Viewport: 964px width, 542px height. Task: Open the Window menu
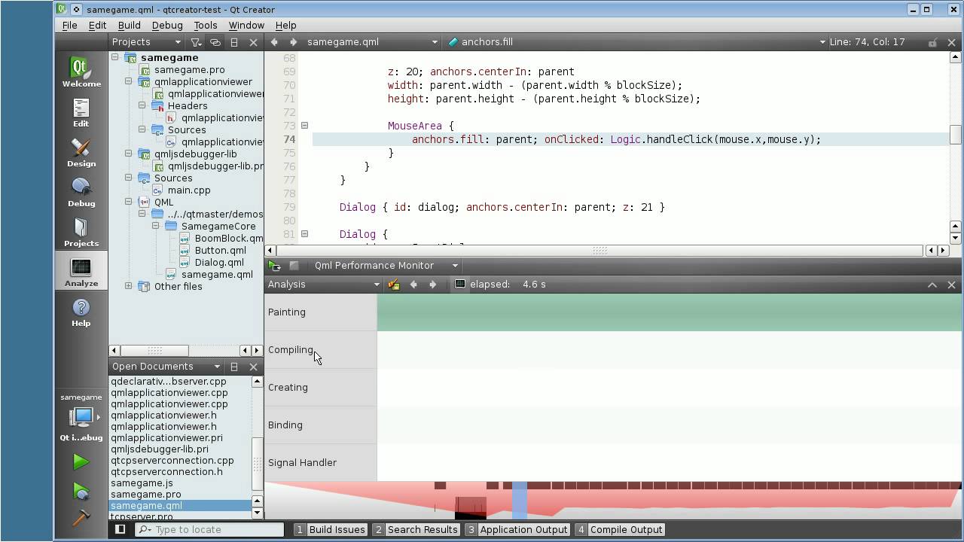(x=246, y=25)
